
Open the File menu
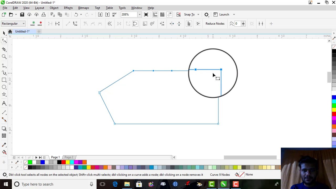(x=5, y=8)
